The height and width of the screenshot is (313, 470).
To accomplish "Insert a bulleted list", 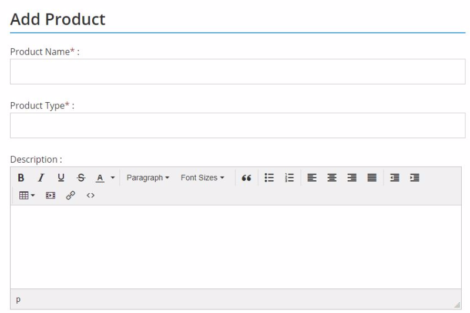I will [269, 177].
